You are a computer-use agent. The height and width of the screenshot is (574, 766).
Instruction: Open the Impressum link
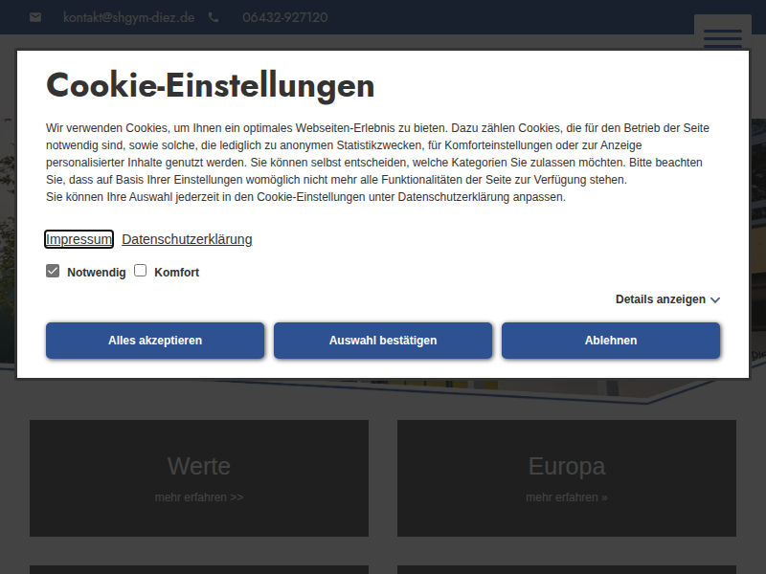click(79, 239)
